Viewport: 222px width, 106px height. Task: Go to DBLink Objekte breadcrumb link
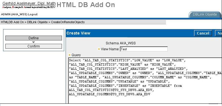[x=37, y=22]
